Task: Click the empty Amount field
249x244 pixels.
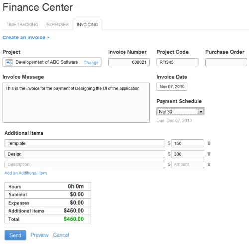Action: pos(188,164)
